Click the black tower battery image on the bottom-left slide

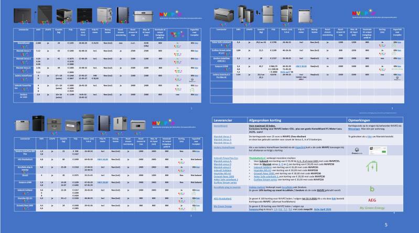(x=38, y=123)
